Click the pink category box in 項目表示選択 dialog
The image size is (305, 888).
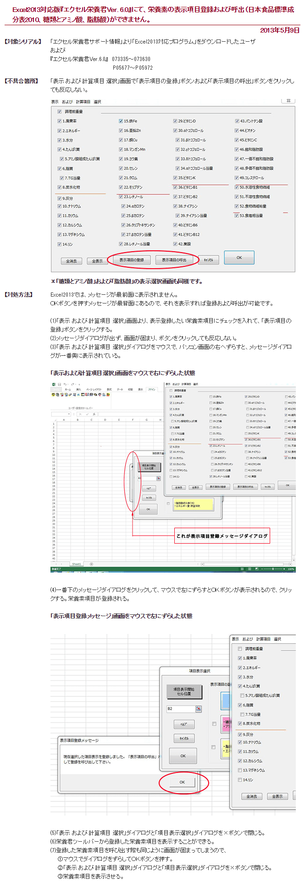click(226, 724)
